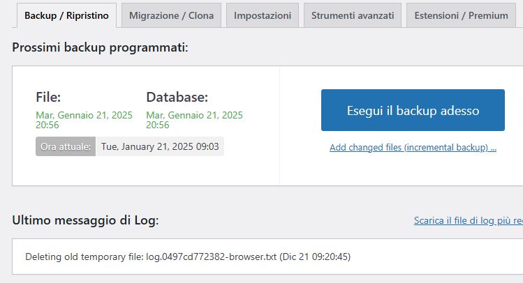Open Add changed files (incremental backup) link
Screen dimensions: 523x283
pos(413,148)
